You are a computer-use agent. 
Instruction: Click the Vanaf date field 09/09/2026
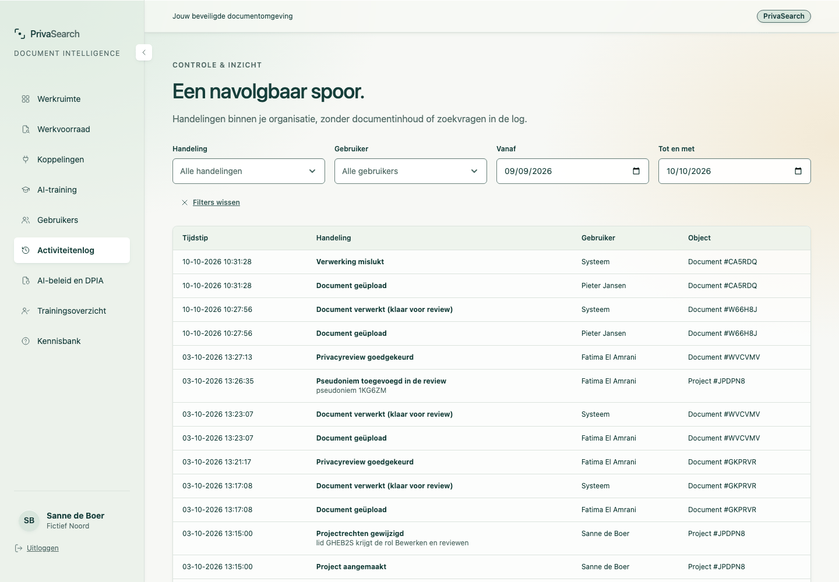[573, 171]
